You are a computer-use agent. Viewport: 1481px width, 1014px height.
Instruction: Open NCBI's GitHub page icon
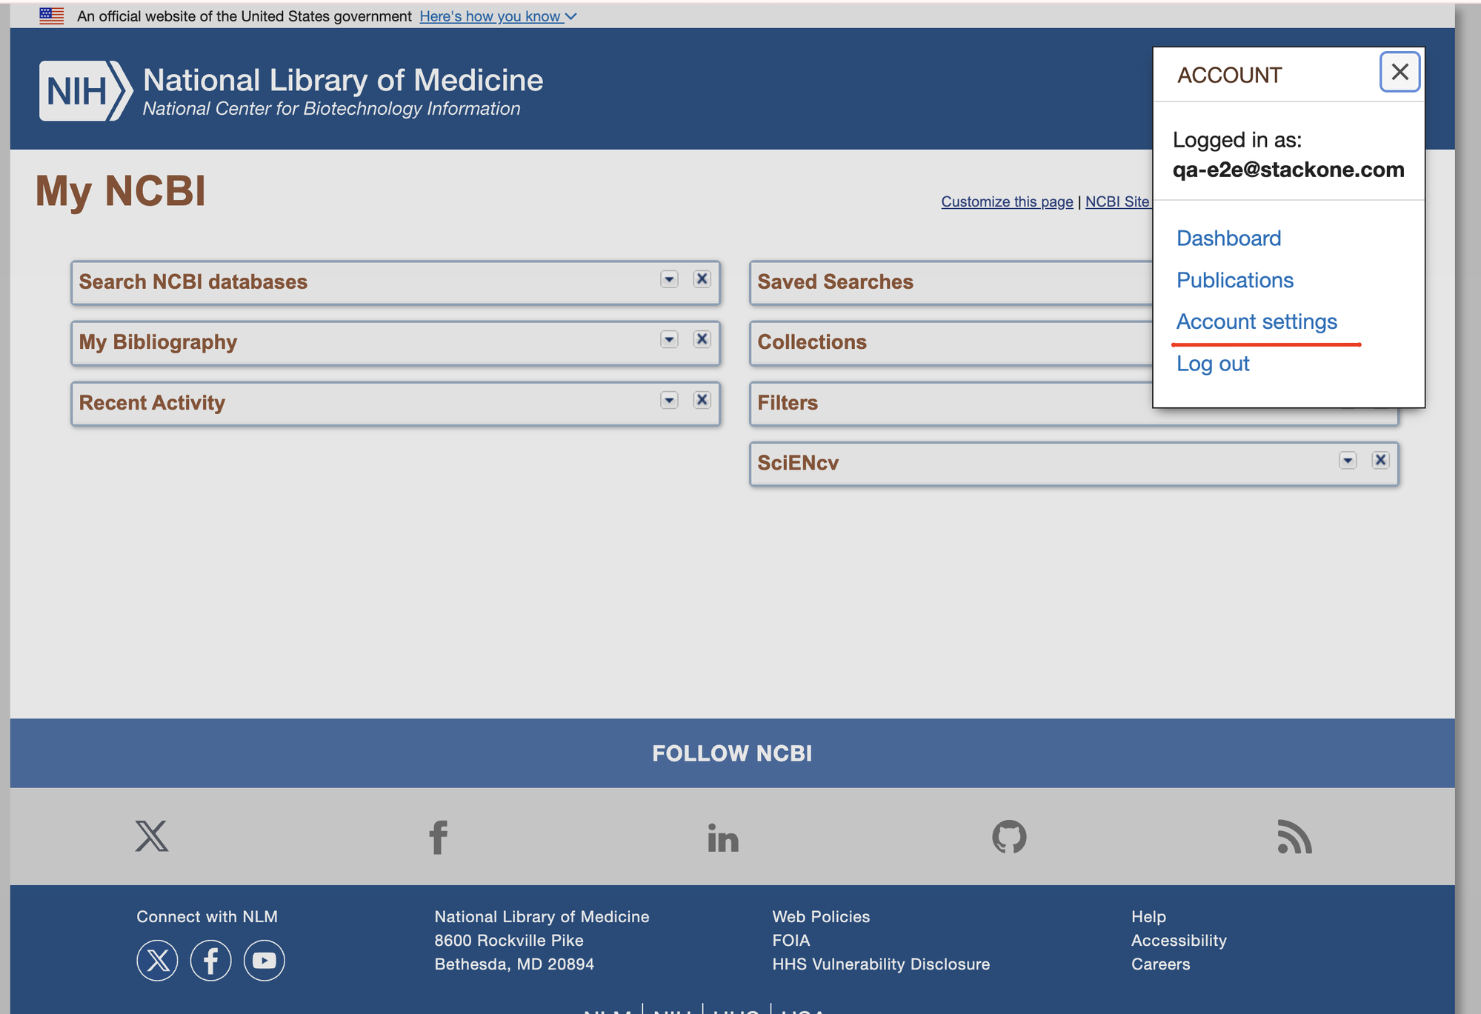[1009, 836]
